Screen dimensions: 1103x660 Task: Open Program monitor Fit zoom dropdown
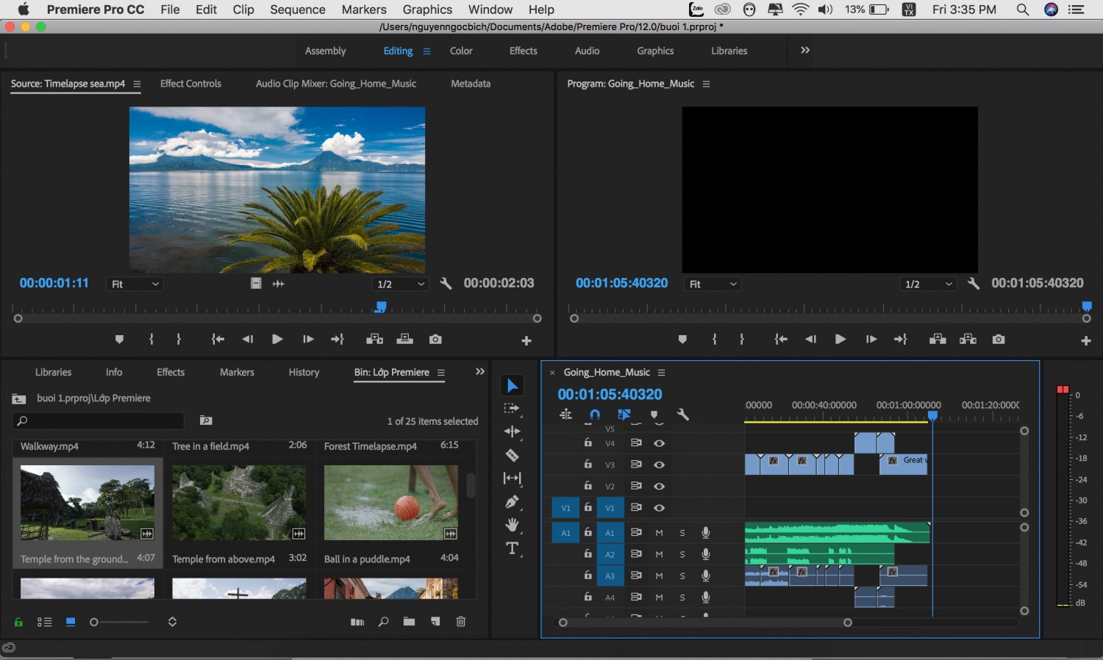(713, 284)
